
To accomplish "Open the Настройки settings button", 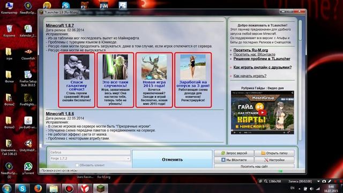I will (x=274, y=160).
